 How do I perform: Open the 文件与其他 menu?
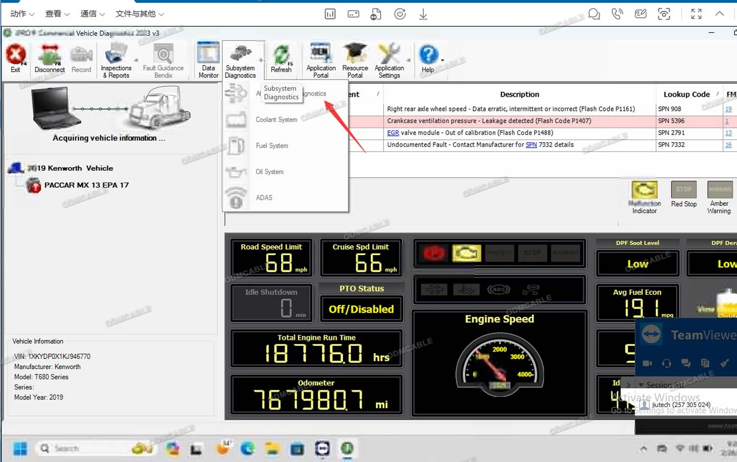pos(140,14)
